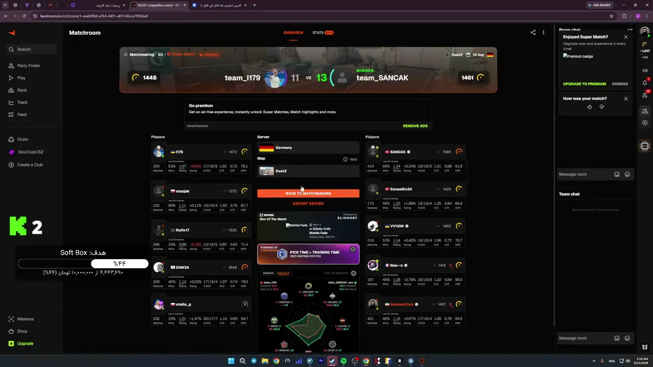Close the Enjoyed Super Match card

[626, 37]
